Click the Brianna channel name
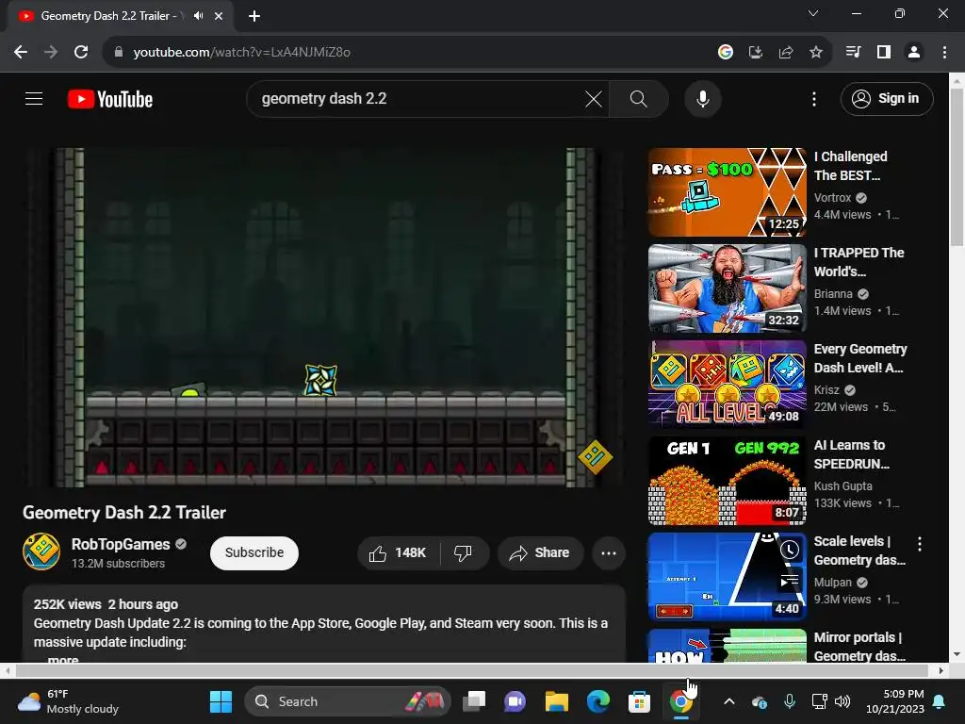Image resolution: width=965 pixels, height=724 pixels. [x=833, y=294]
